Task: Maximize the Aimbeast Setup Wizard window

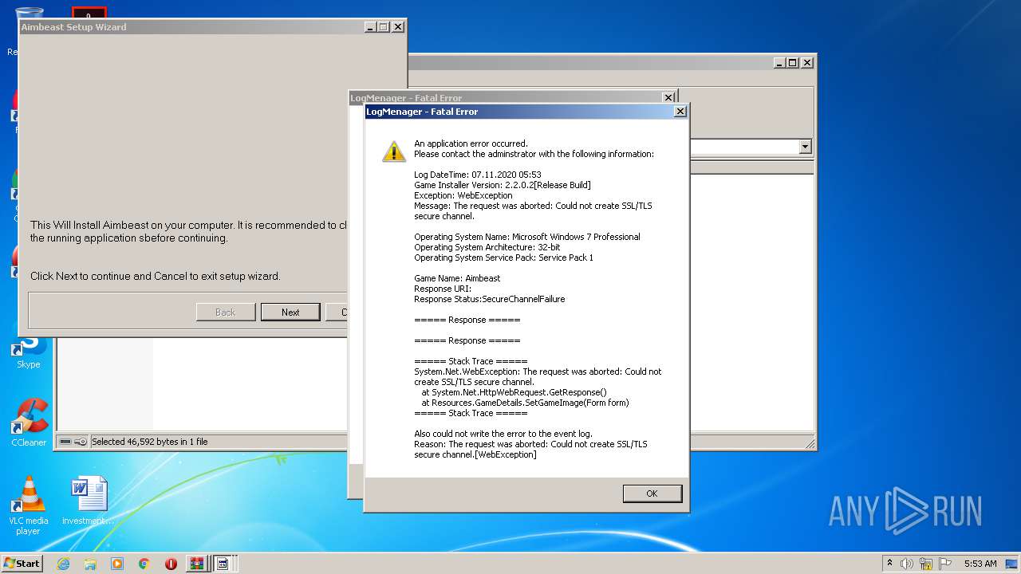Action: pyautogui.click(x=384, y=26)
